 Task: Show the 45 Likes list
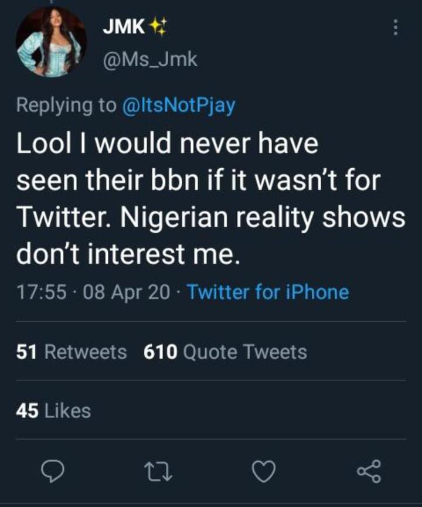(53, 411)
